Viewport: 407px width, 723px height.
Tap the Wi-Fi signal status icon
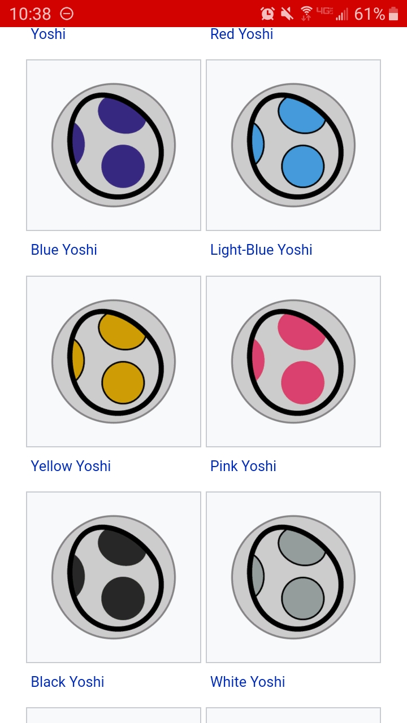tap(306, 14)
